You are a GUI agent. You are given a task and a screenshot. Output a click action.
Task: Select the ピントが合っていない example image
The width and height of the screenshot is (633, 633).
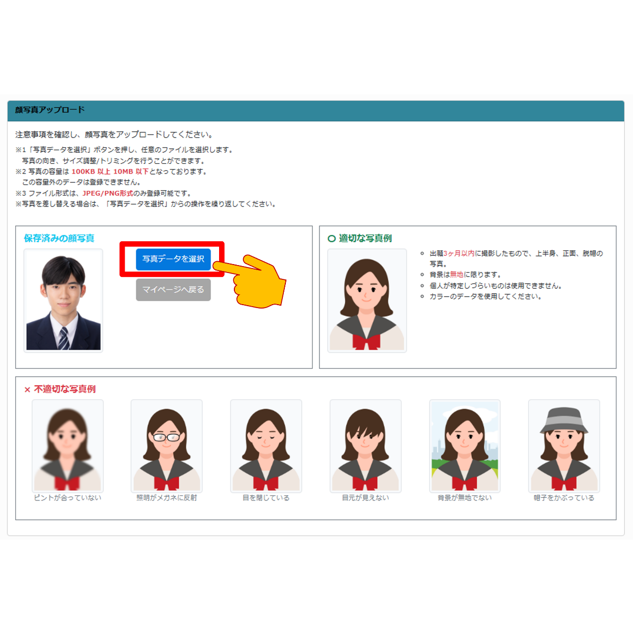(68, 446)
